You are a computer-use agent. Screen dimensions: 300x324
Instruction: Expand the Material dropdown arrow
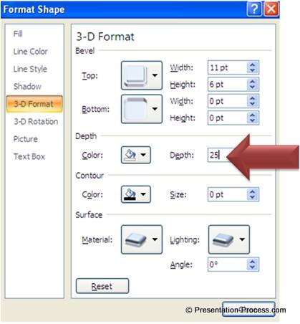coord(155,239)
